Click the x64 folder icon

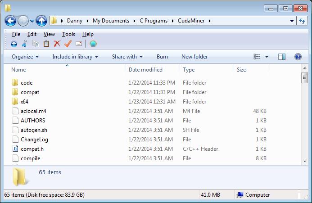click(x=15, y=101)
